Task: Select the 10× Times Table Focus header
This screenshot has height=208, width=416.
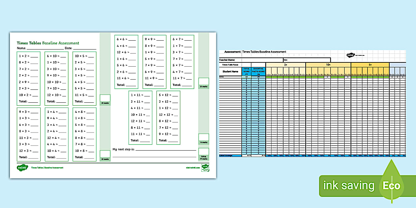Action: coord(328,64)
